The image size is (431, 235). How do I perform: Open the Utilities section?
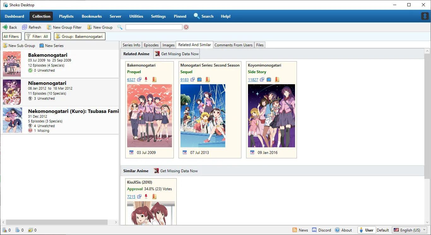(136, 16)
